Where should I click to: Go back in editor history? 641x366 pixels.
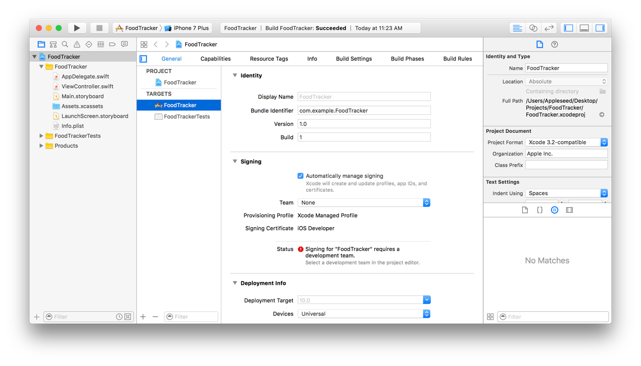coord(156,44)
